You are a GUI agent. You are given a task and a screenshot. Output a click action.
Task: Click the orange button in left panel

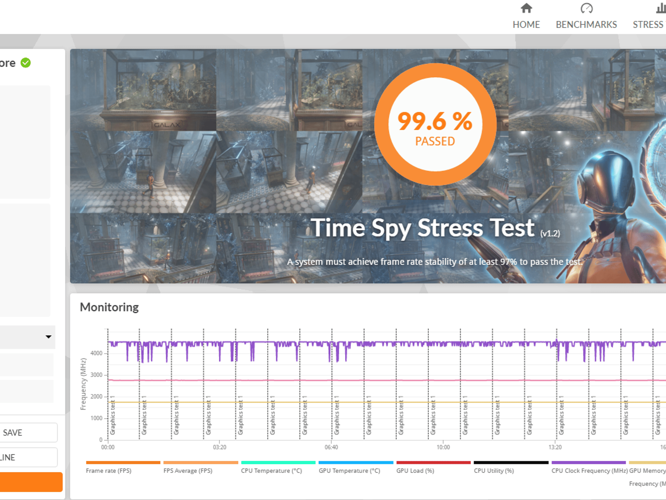pos(31,482)
